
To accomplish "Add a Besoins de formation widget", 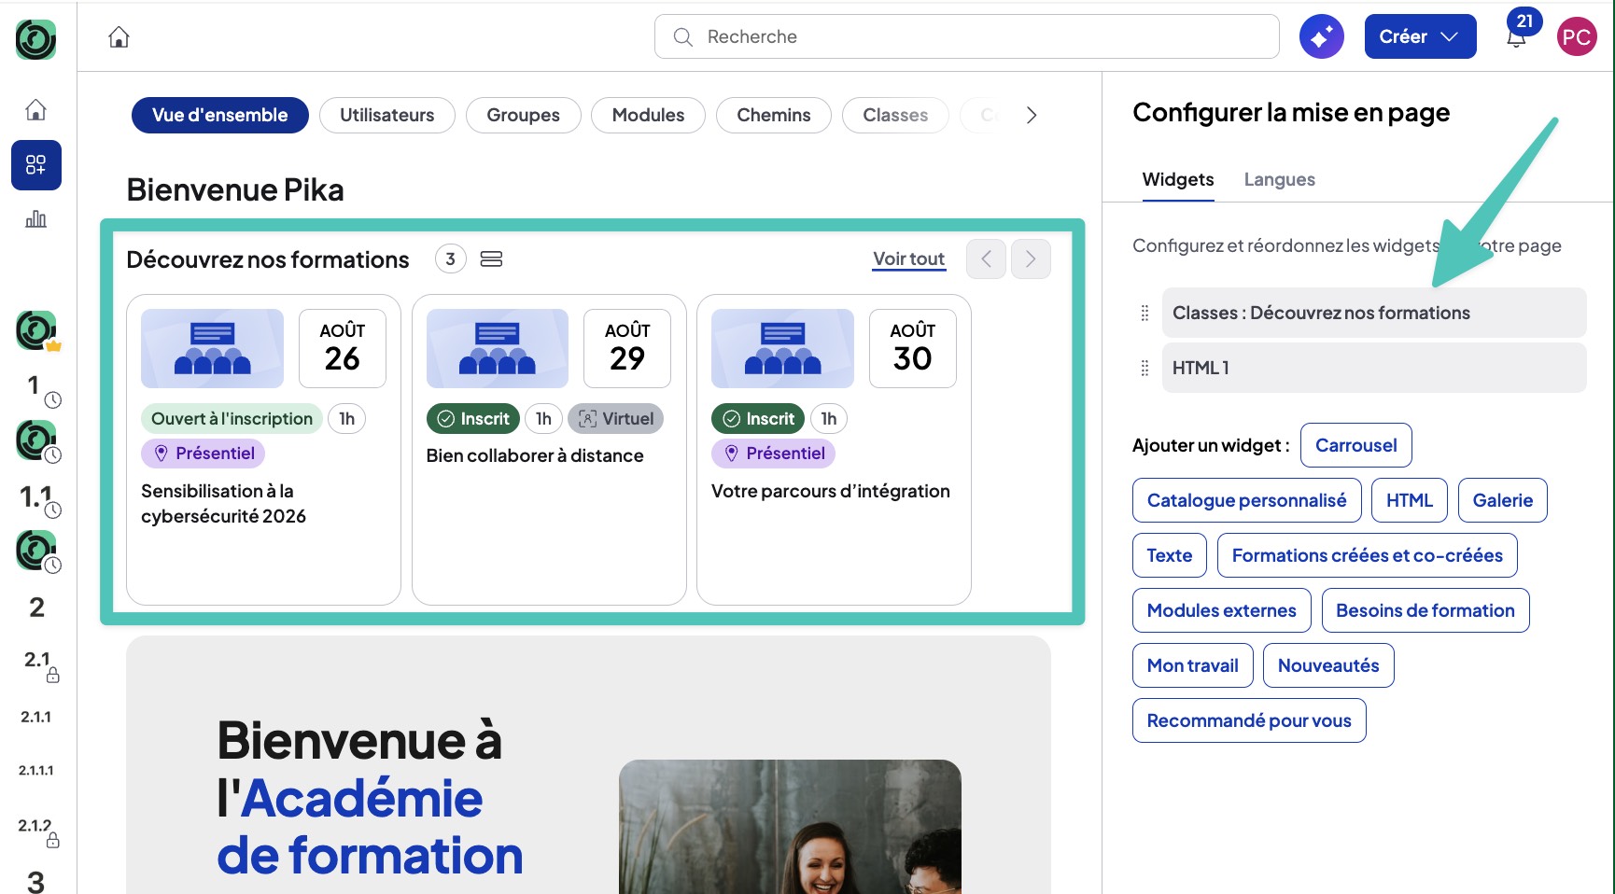I will [1425, 611].
